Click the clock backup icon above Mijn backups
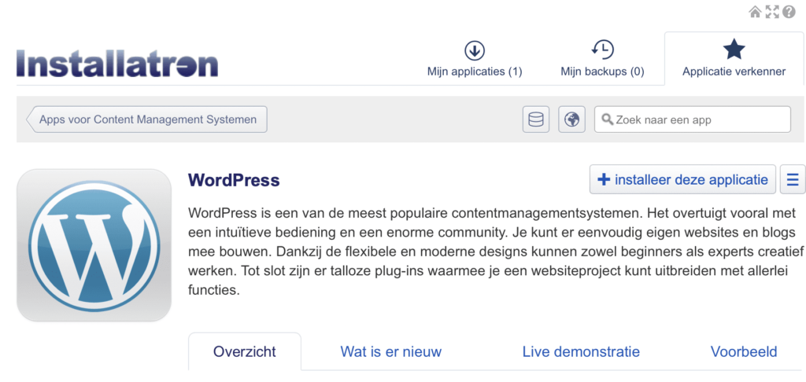Screen dimensions: 806x382 click(602, 50)
